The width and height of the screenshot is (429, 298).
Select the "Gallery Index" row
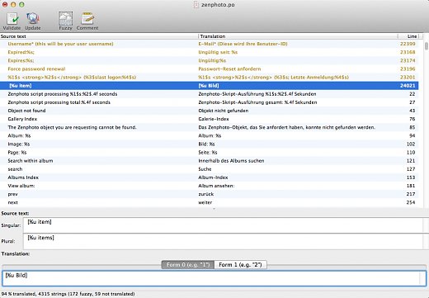[x=210, y=119]
